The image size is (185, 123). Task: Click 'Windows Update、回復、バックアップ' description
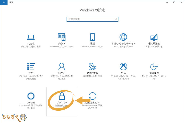92,107
